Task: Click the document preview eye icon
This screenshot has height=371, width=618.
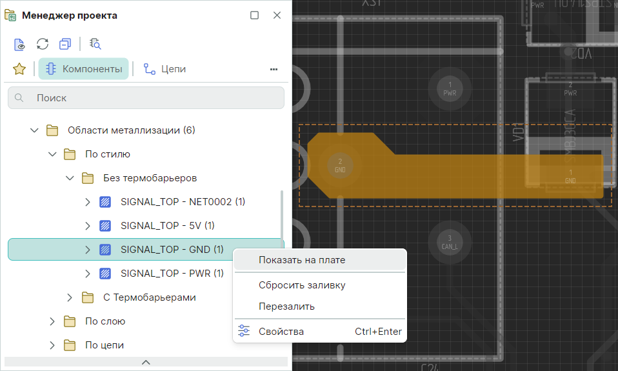Action: coord(20,44)
